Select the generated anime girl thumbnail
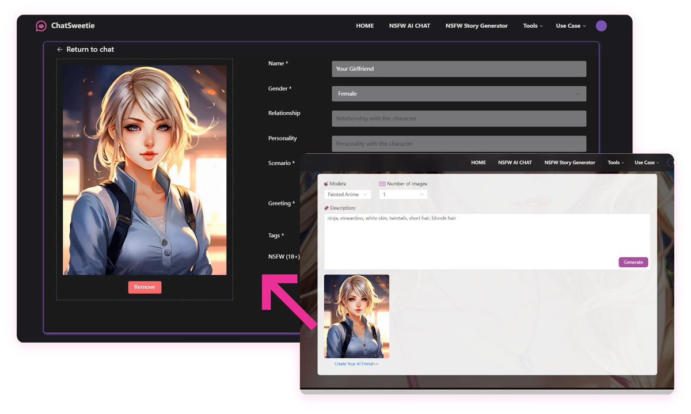691x414 pixels. (356, 317)
